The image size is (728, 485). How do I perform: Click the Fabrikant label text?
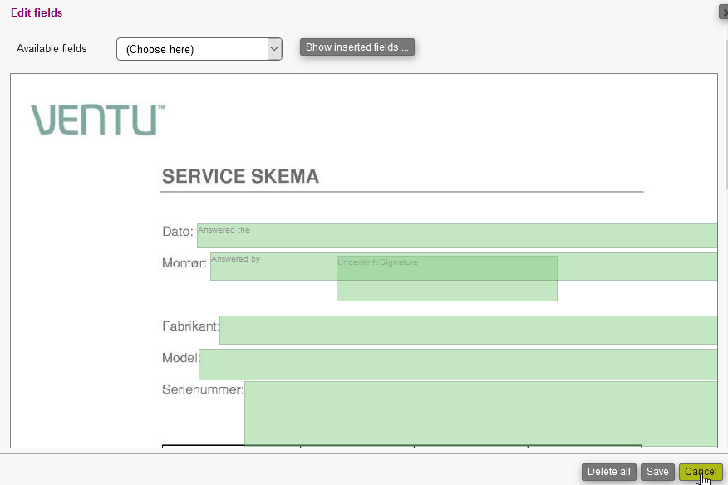pos(189,326)
